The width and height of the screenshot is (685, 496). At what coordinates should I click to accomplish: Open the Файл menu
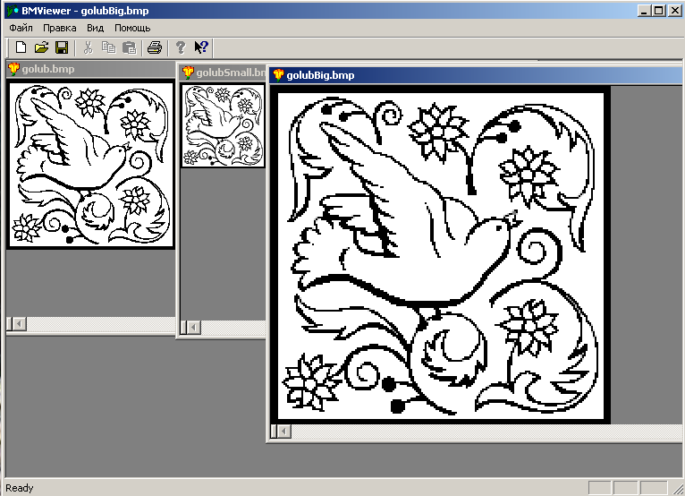[21, 28]
